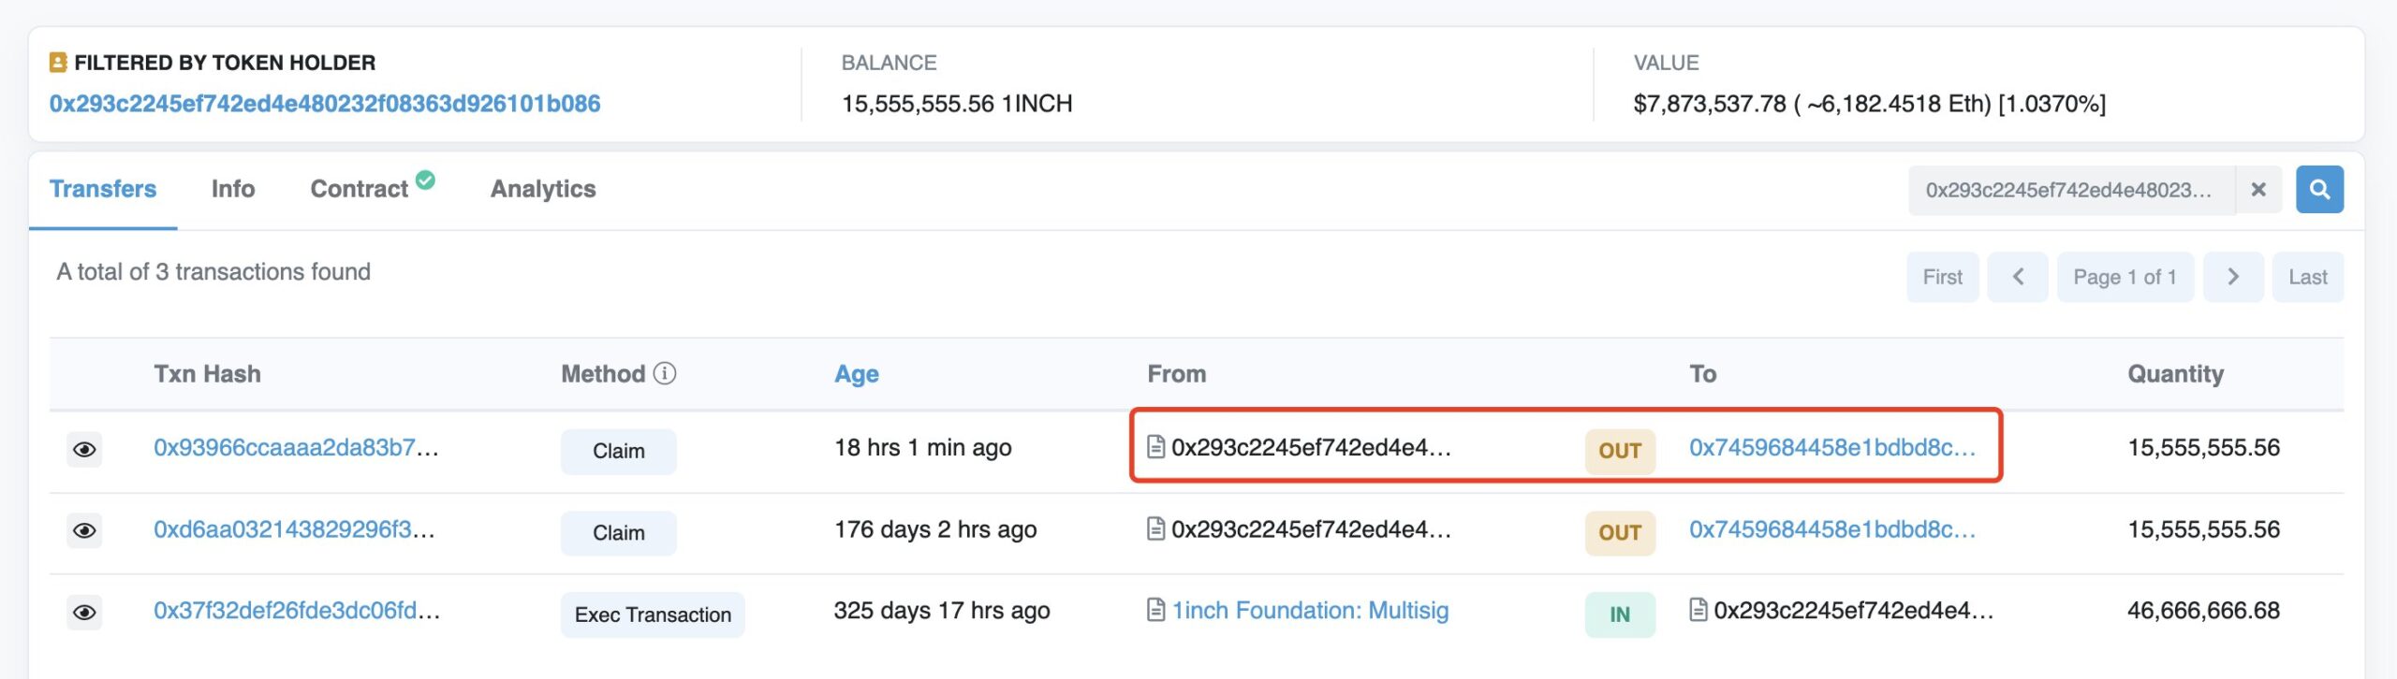Sort transfers by the Age column header
The image size is (2397, 679).
click(x=856, y=374)
